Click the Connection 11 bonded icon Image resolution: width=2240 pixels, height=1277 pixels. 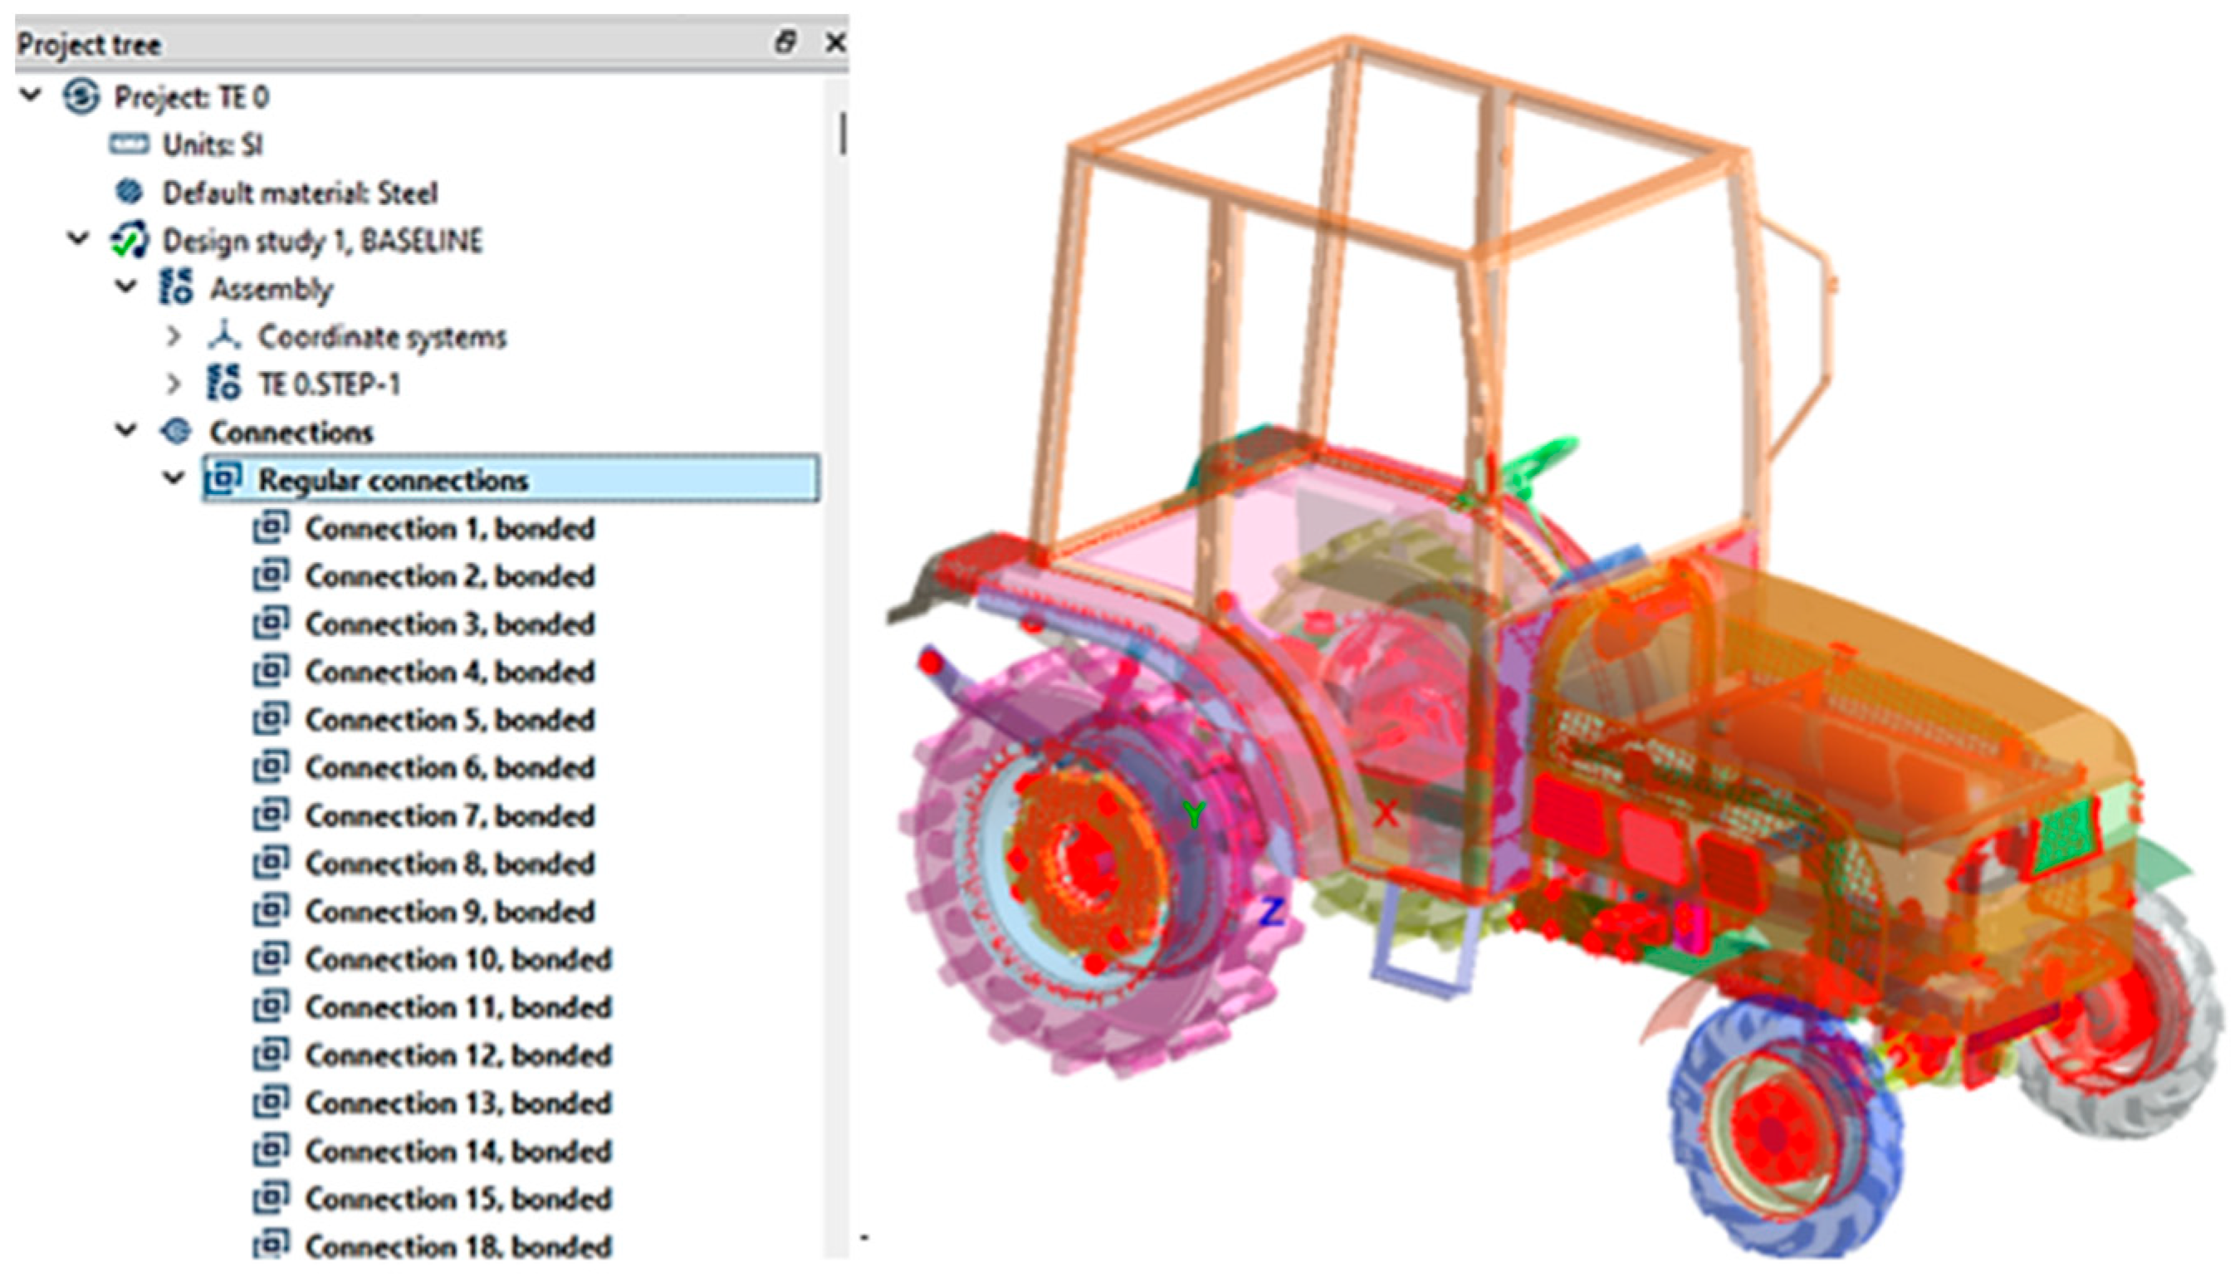(270, 1006)
